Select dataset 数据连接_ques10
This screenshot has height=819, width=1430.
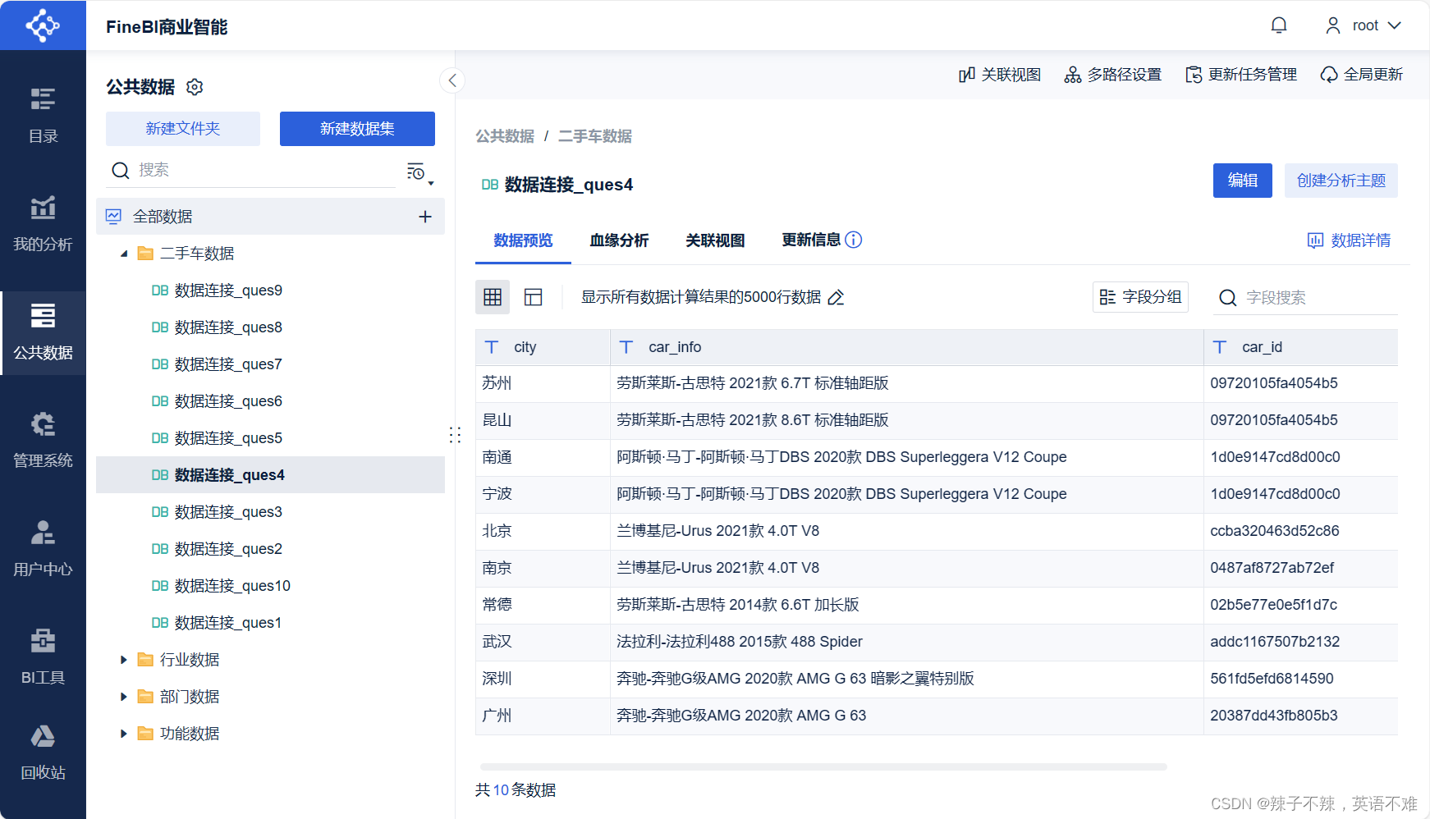pos(270,586)
